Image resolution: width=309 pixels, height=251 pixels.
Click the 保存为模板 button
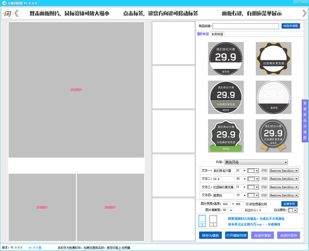[x=210, y=236]
